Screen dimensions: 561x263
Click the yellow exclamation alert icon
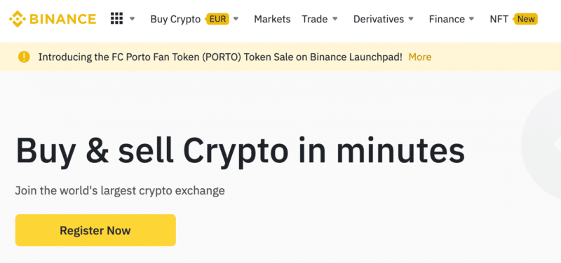[x=24, y=57]
